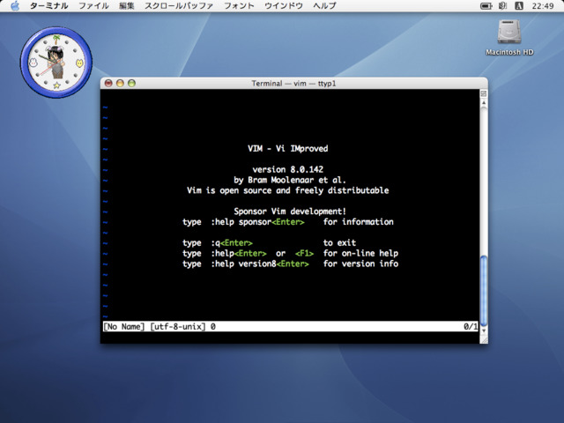Check battery status icon in menu bar
The image size is (564, 423).
[x=486, y=6]
